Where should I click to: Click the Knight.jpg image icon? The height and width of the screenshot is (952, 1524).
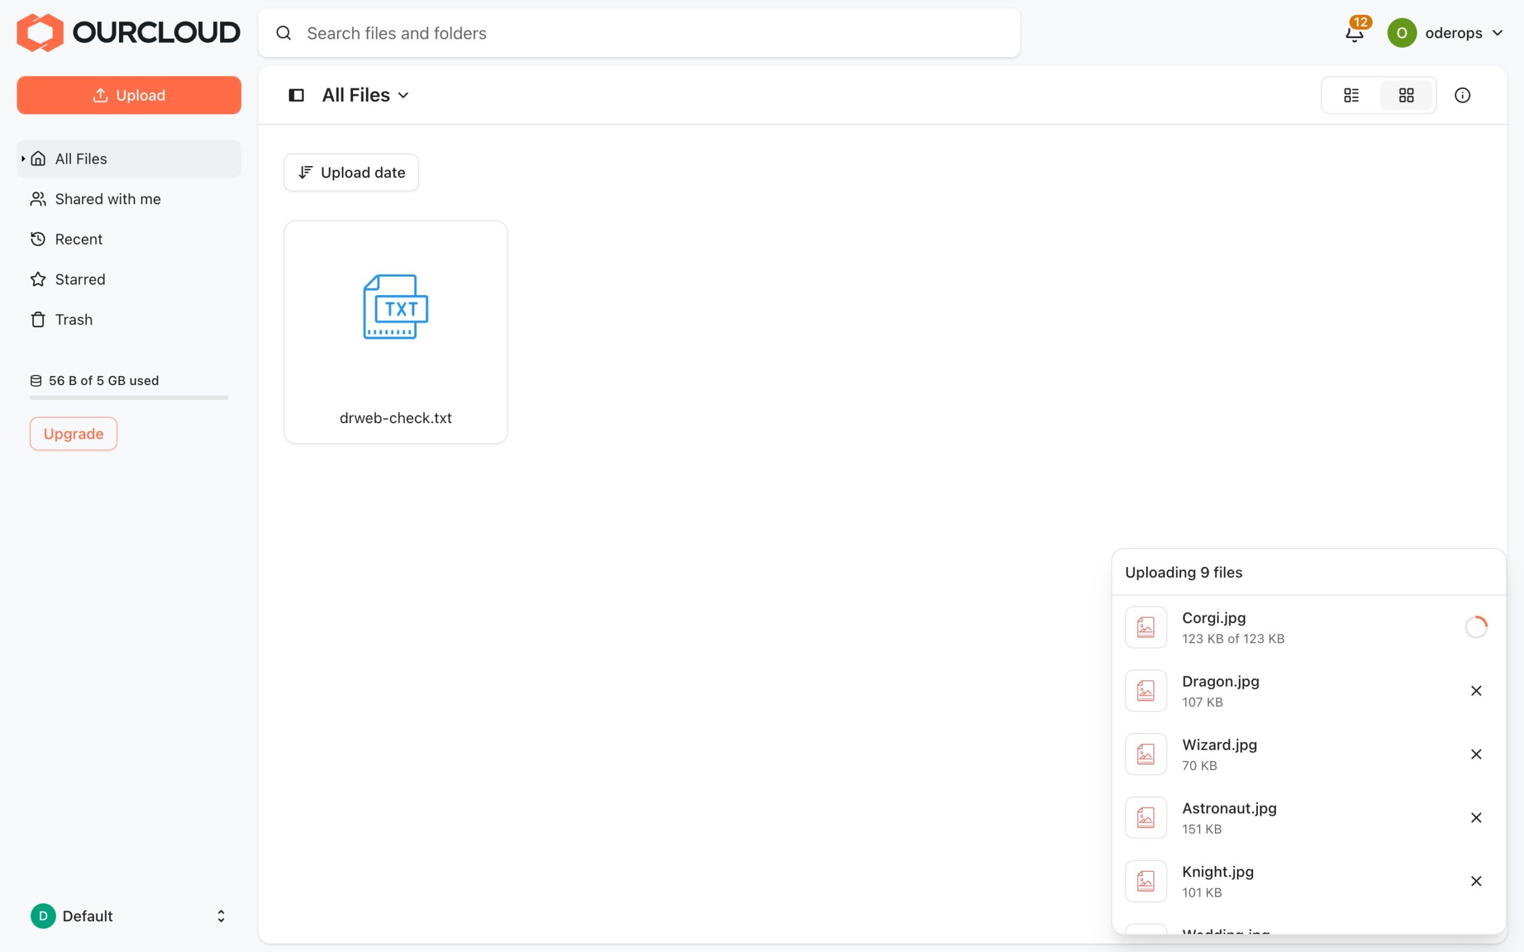1145,881
